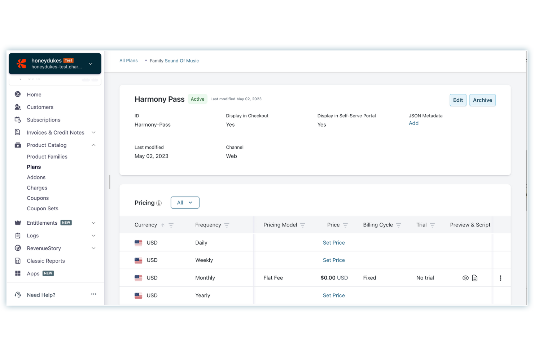Expand Invoices & Credit Notes chevron
Viewport: 534px width, 356px height.
pyautogui.click(x=93, y=132)
